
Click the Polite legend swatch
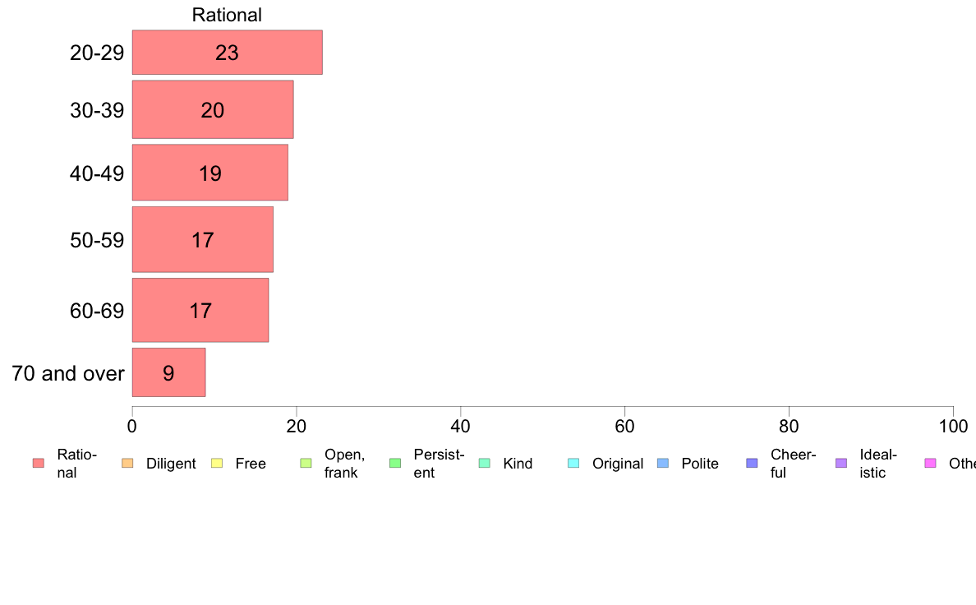pos(663,463)
